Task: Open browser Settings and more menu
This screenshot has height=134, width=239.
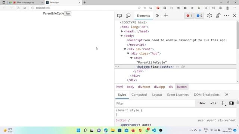Action: tap(235, 8)
